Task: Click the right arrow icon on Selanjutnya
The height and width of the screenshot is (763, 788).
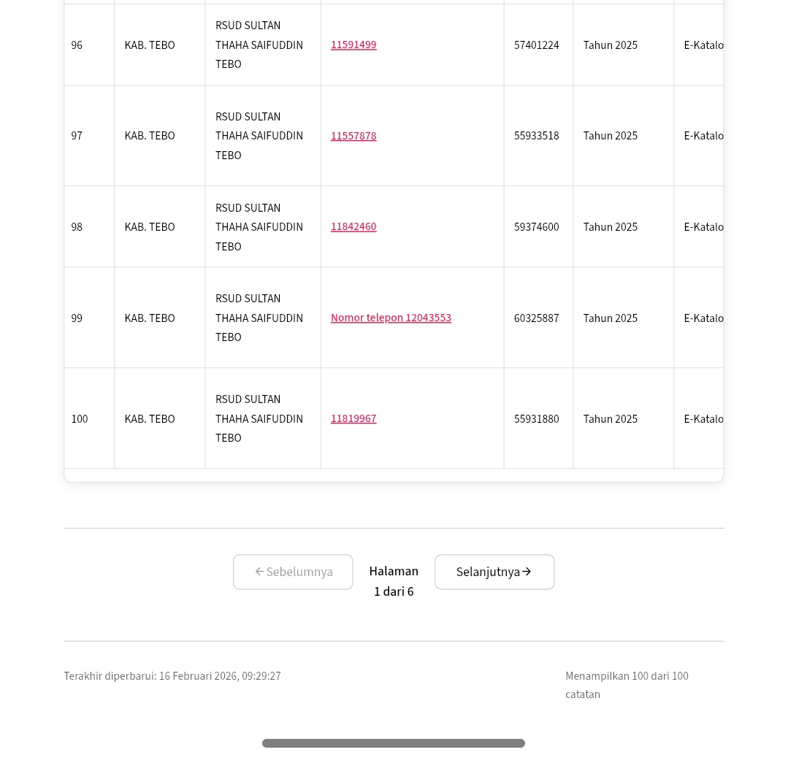Action: pyautogui.click(x=527, y=572)
